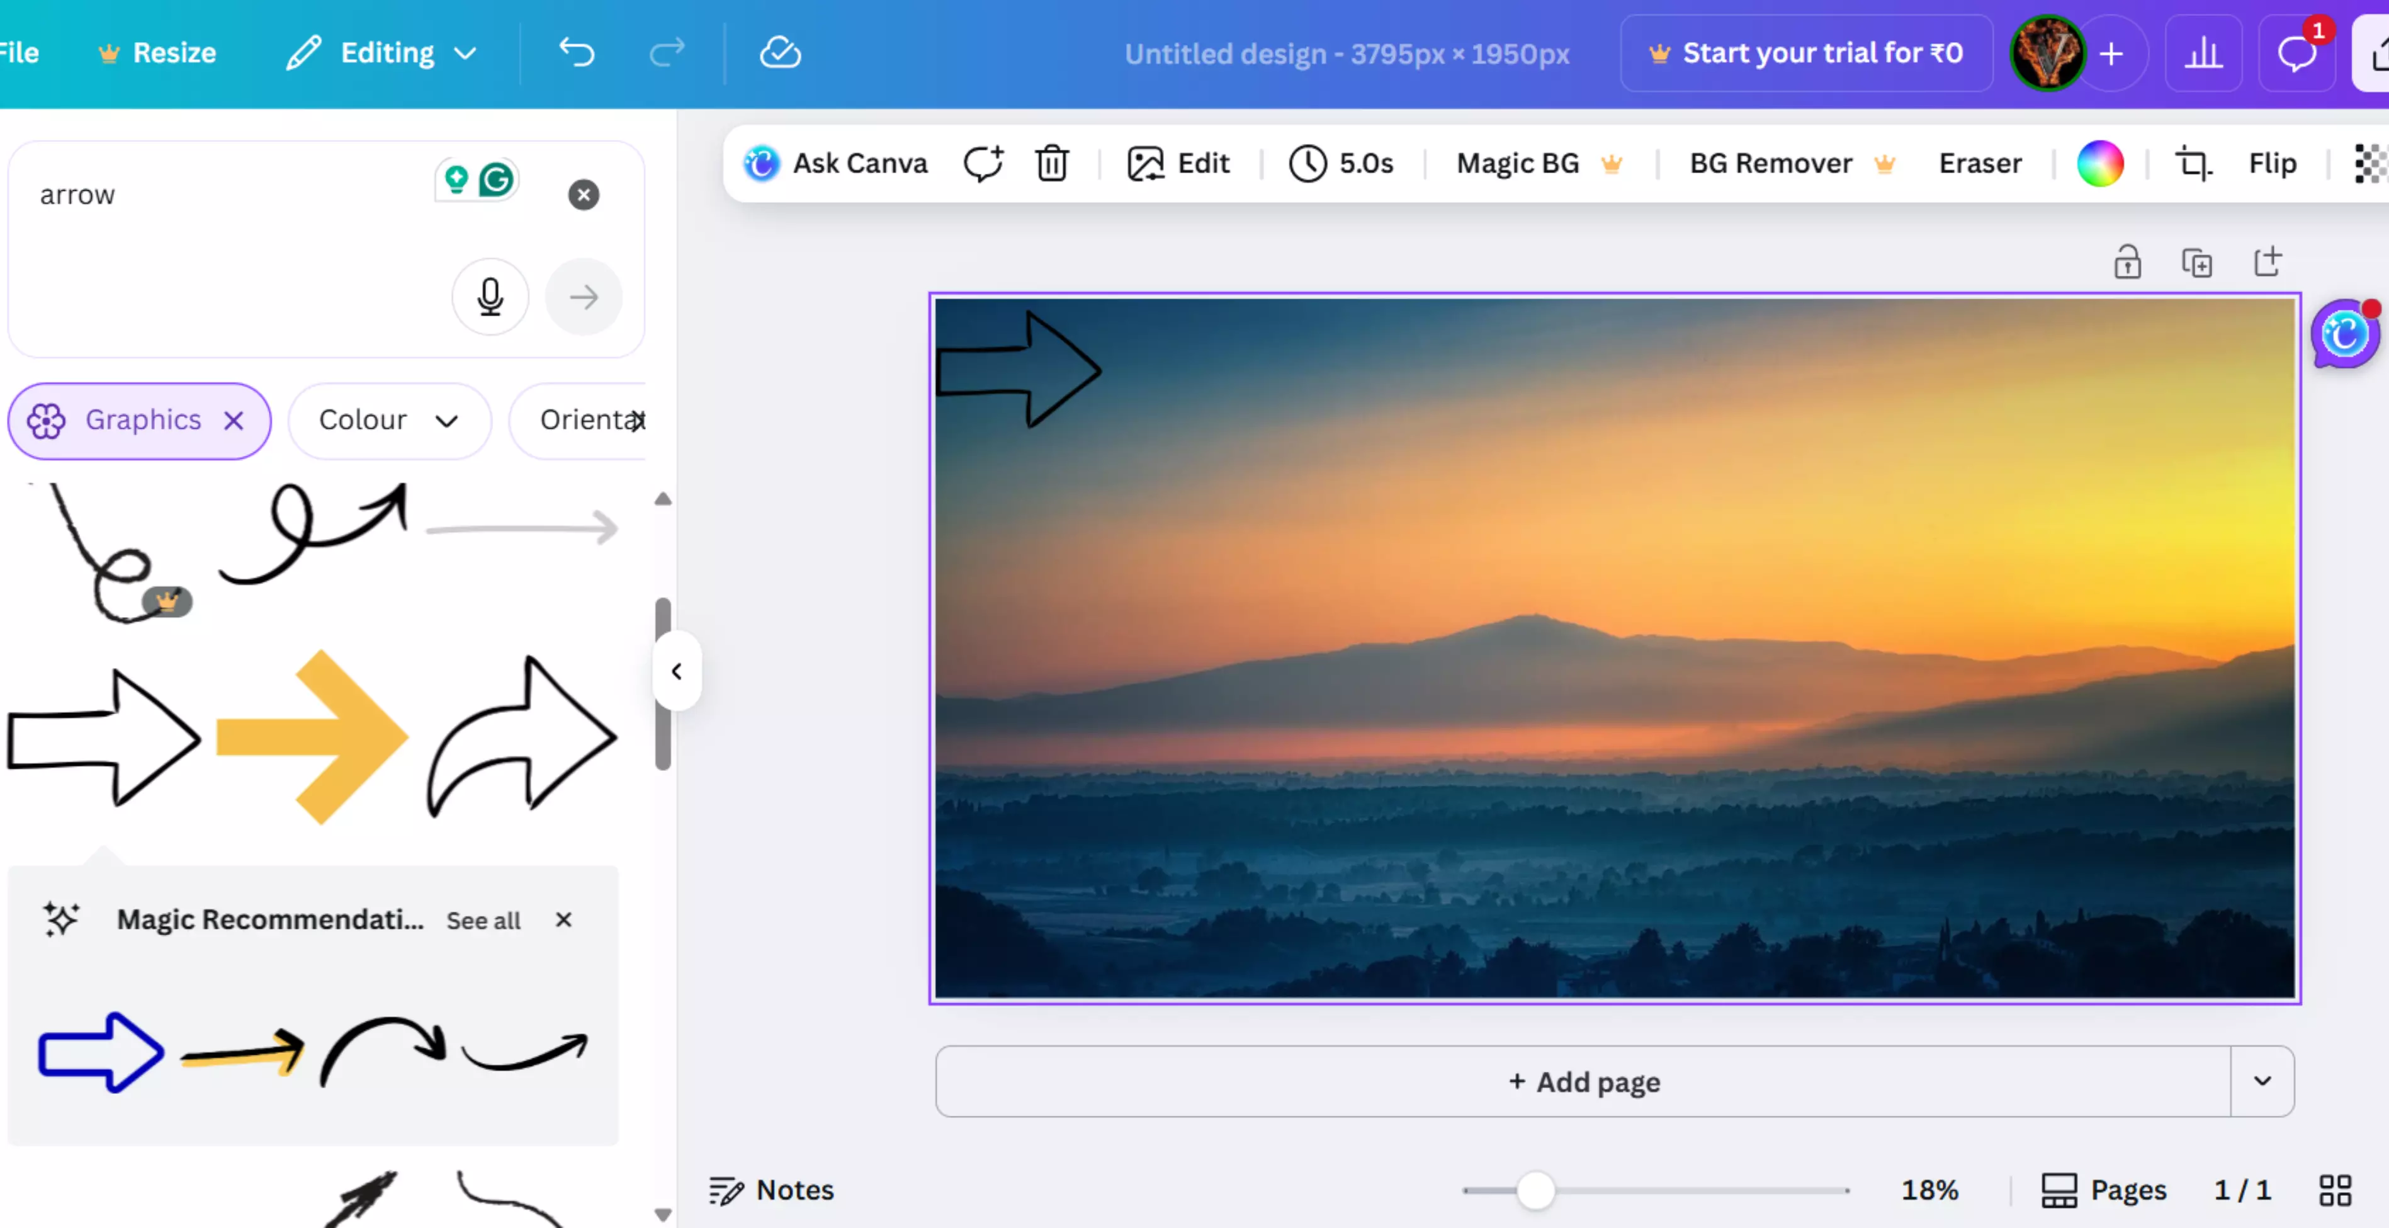Viewport: 2389px width, 1228px height.
Task: Collapse the side panel arrow
Action: click(x=677, y=671)
